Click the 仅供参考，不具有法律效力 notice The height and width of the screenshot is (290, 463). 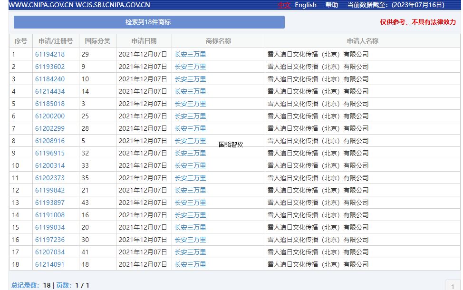418,22
